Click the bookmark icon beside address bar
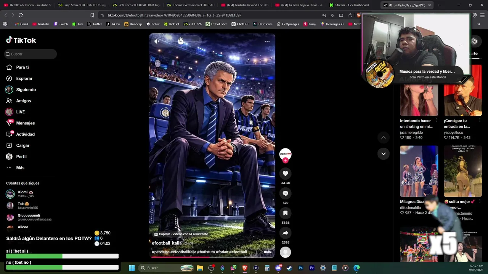The height and width of the screenshot is (274, 488). (92, 15)
